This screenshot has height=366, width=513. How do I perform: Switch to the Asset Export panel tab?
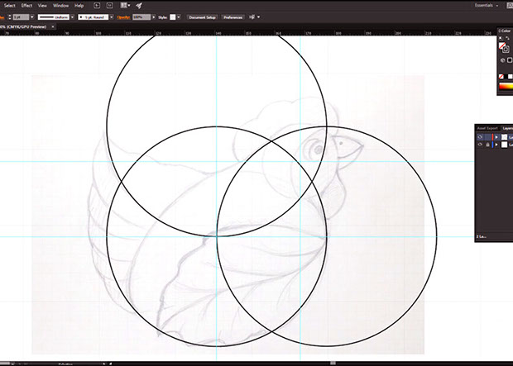[487, 128]
